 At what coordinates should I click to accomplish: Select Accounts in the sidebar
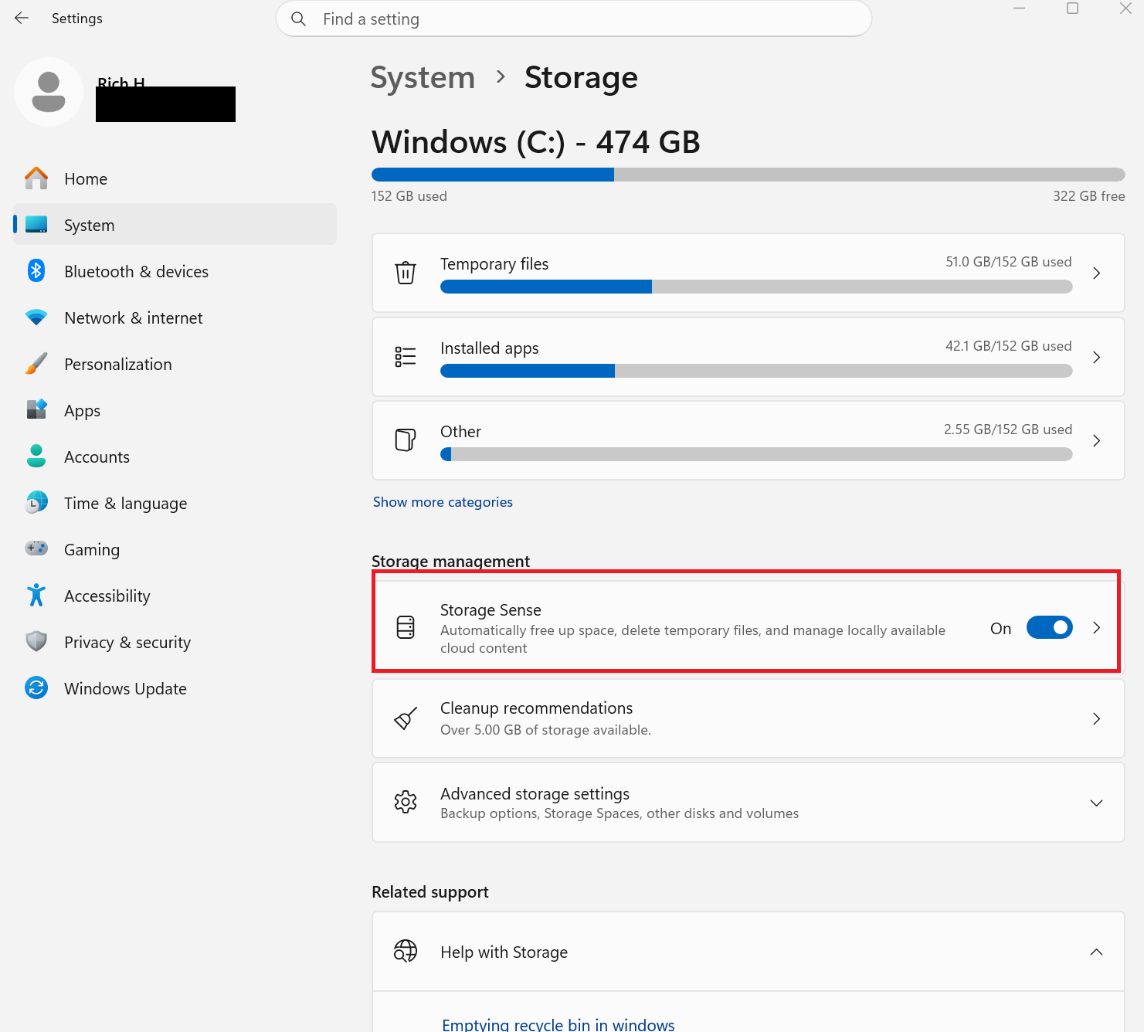[x=175, y=457]
